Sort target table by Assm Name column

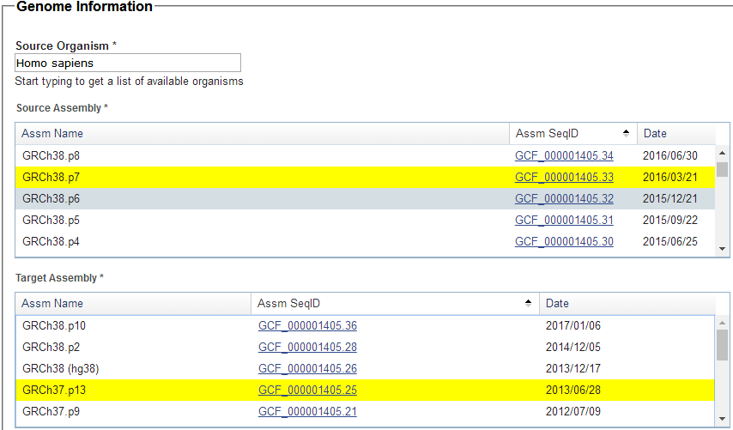[133, 303]
